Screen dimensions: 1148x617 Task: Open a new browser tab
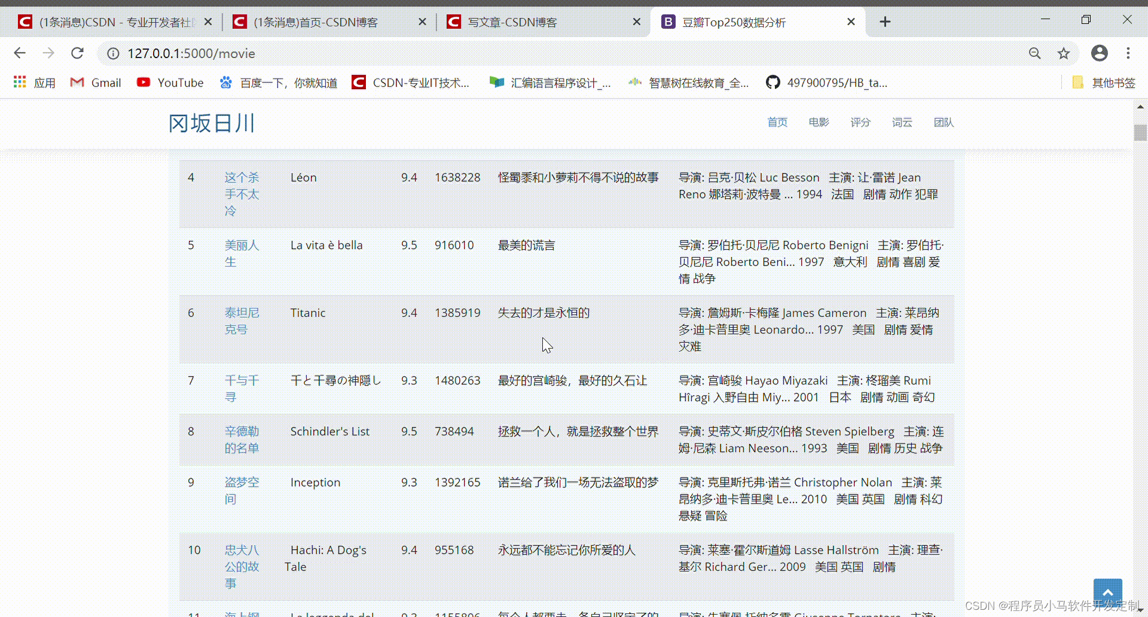pos(886,22)
